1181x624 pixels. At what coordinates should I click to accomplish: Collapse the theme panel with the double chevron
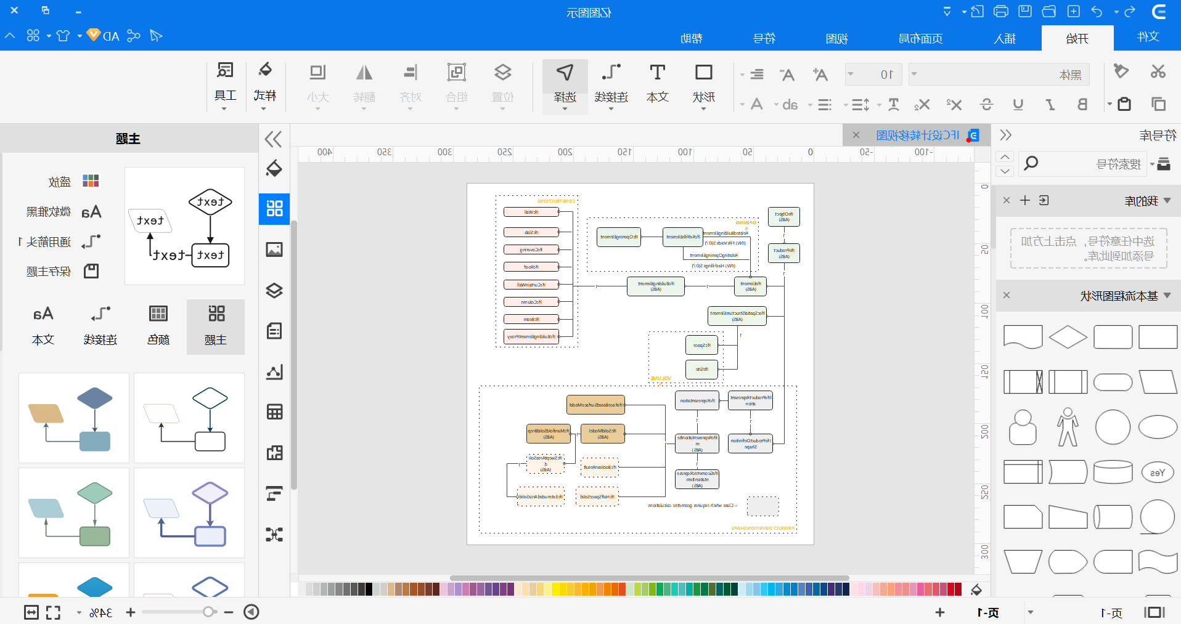tap(273, 139)
